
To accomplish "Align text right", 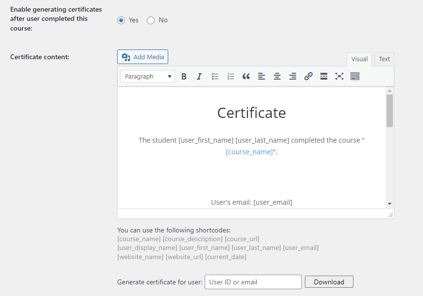I will point(293,77).
